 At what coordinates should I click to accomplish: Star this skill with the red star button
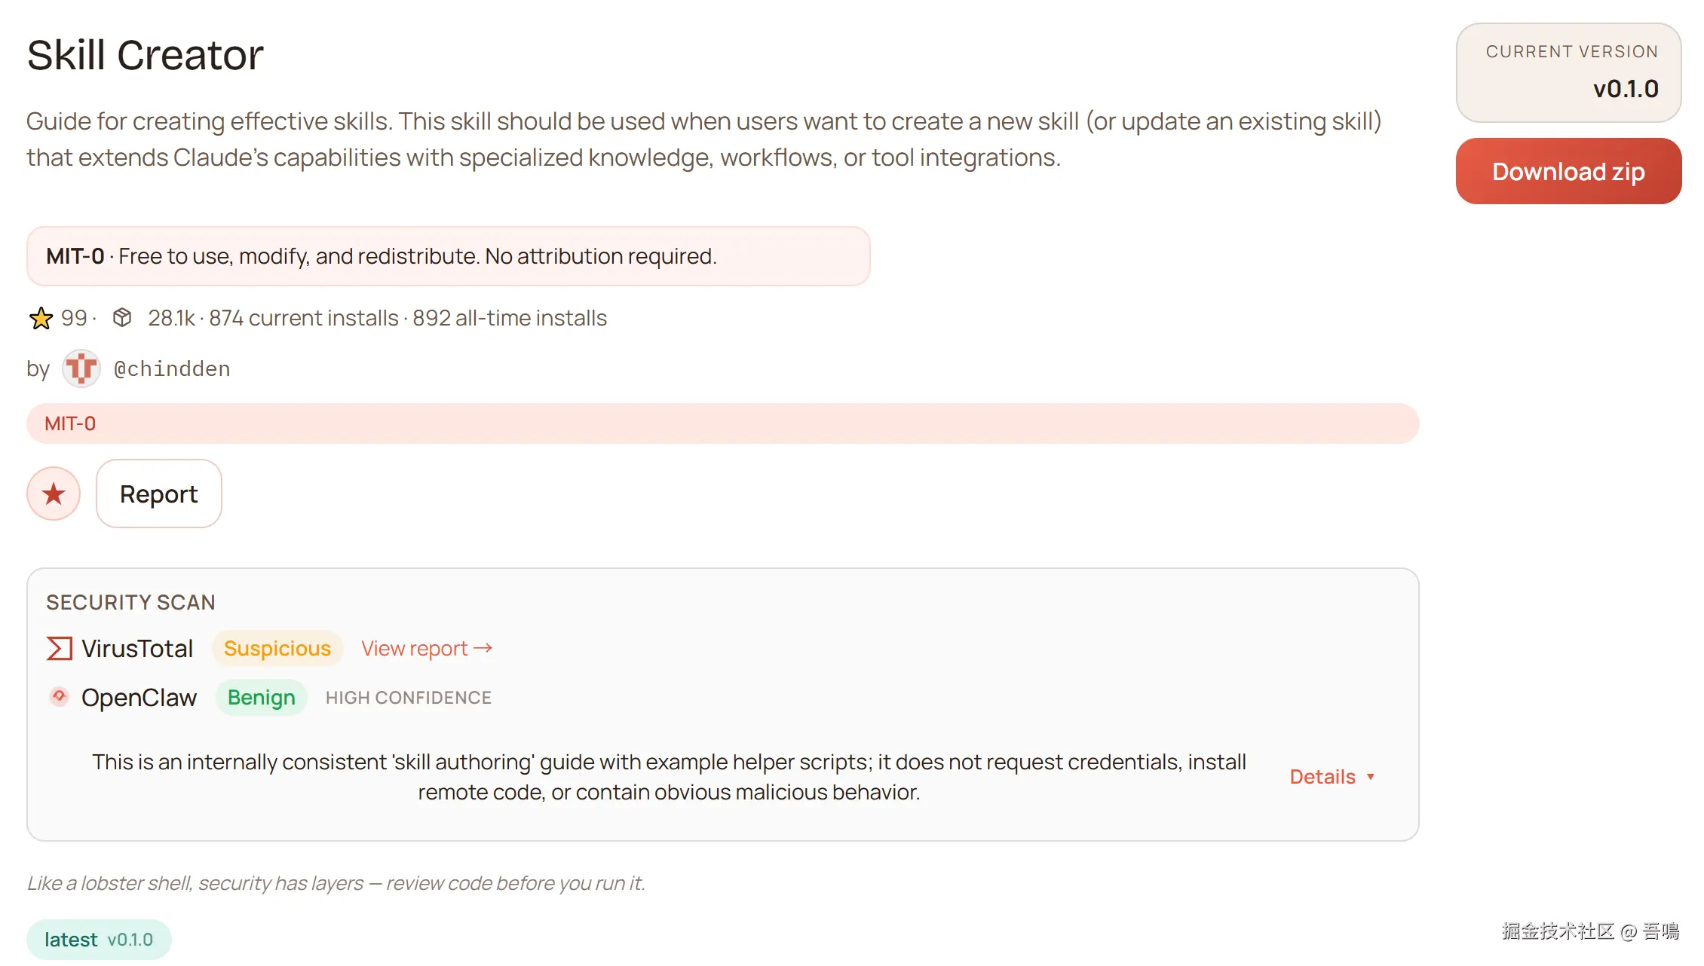point(54,494)
